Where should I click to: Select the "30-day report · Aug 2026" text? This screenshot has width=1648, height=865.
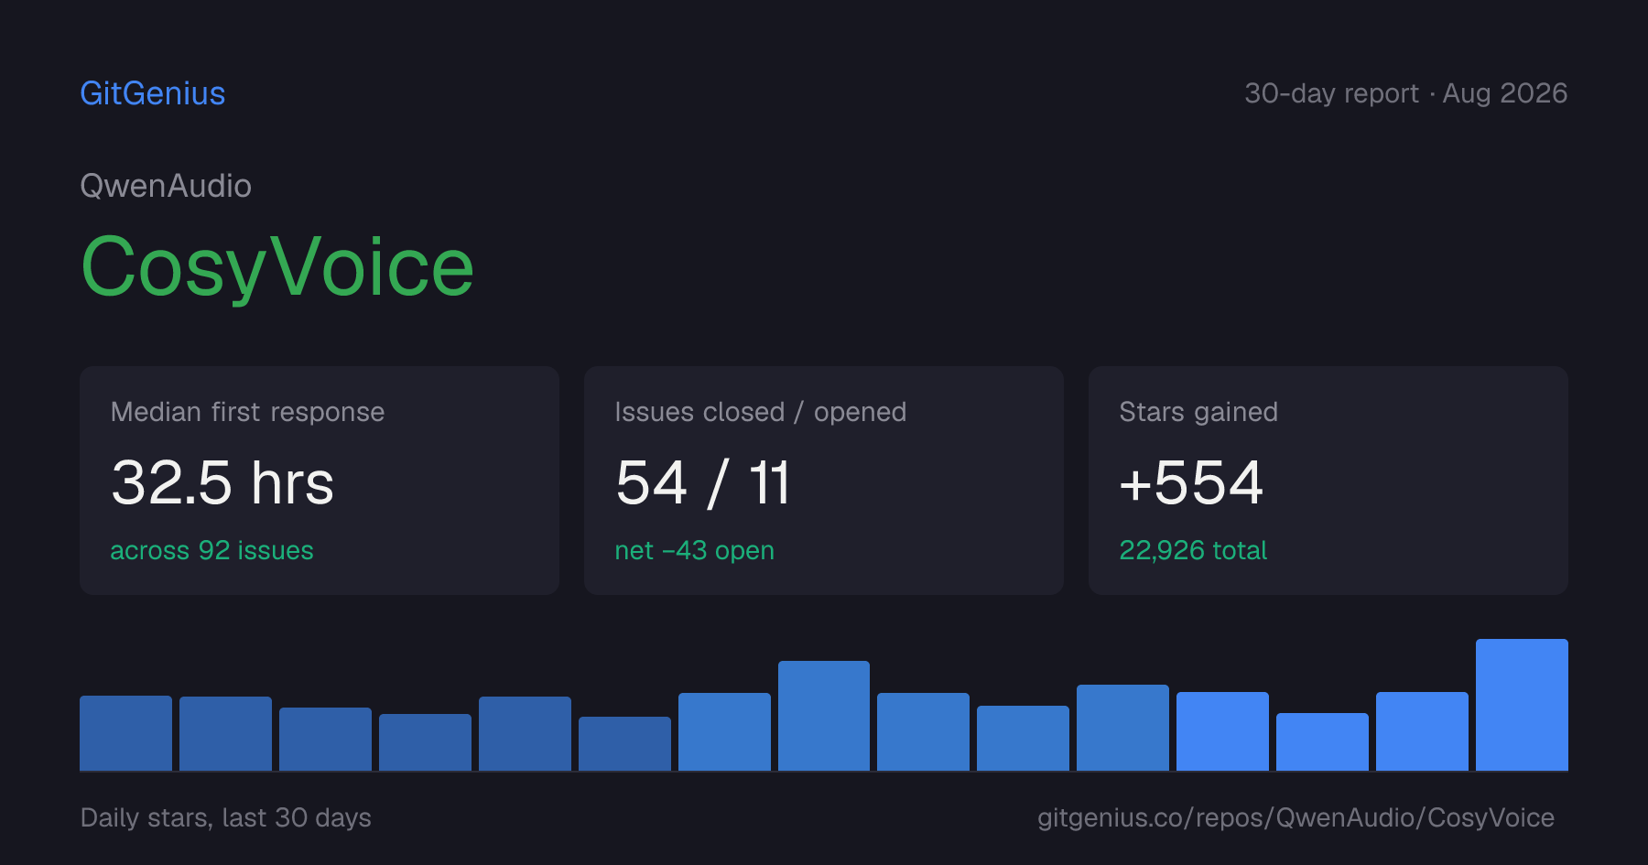pos(1405,93)
